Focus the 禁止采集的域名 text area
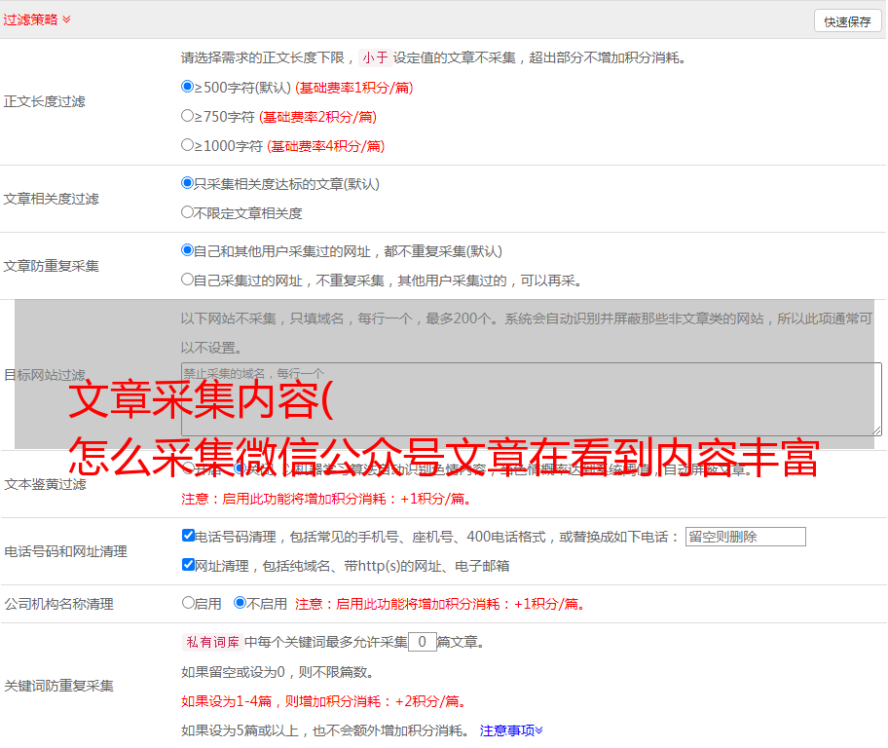This screenshot has width=888, height=748. click(x=531, y=399)
